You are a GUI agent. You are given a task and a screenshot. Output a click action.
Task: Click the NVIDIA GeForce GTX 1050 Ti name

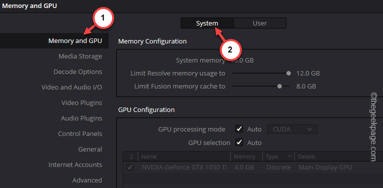point(184,167)
